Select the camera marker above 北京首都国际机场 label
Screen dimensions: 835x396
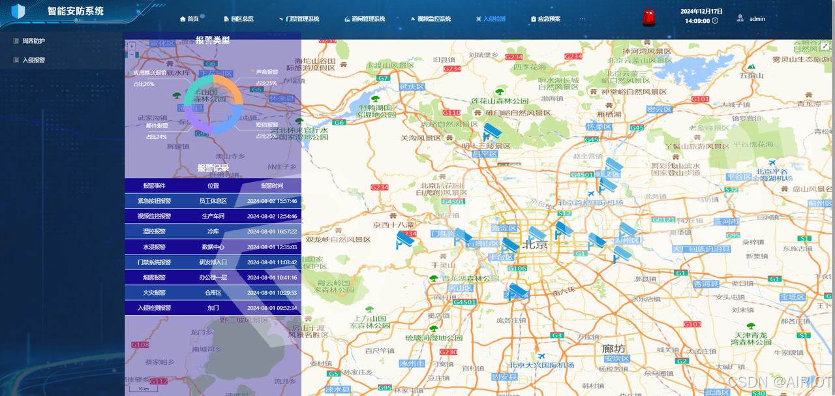(608, 185)
